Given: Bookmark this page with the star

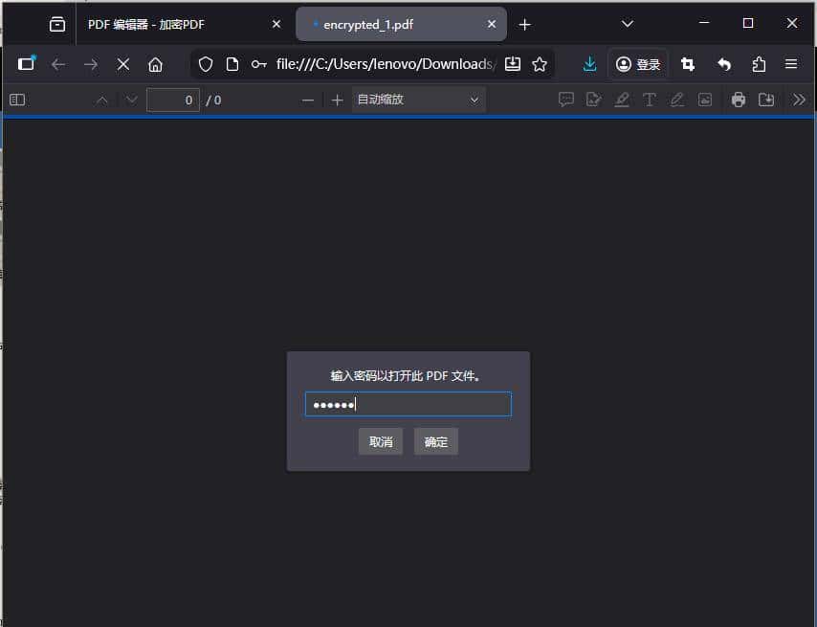Looking at the screenshot, I should pyautogui.click(x=539, y=64).
